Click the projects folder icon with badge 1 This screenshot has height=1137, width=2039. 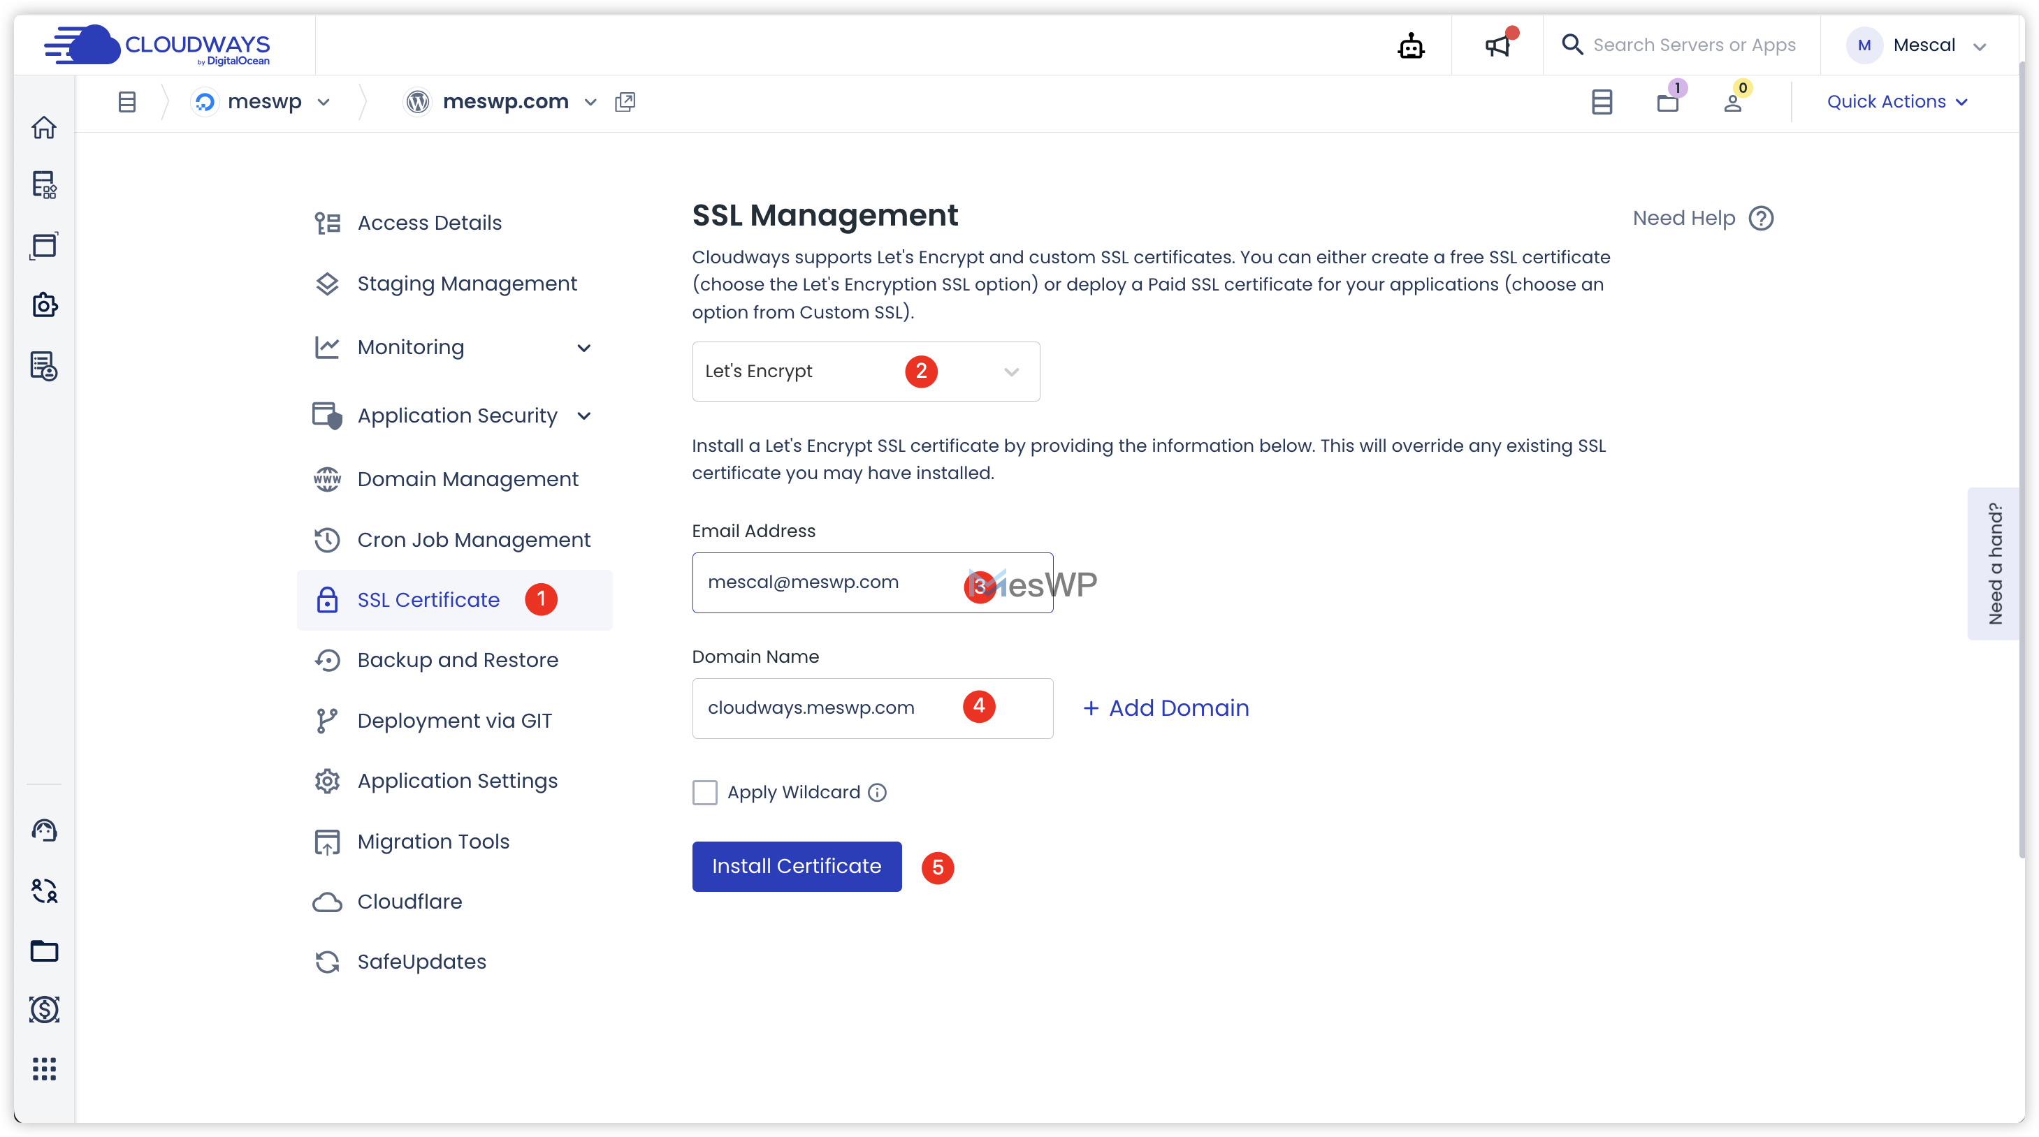(x=1668, y=102)
